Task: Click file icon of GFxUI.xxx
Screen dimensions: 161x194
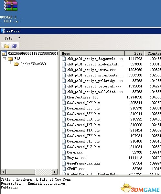Action: tap(64, 169)
